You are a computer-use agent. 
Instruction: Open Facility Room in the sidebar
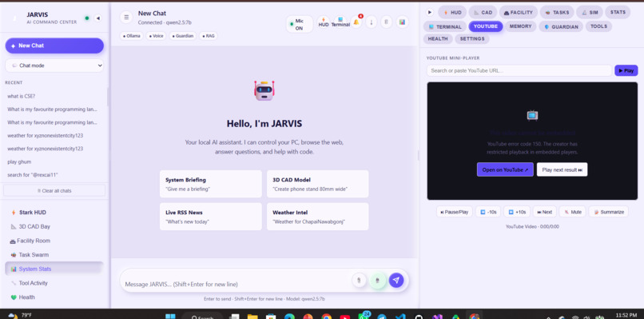tap(54, 241)
